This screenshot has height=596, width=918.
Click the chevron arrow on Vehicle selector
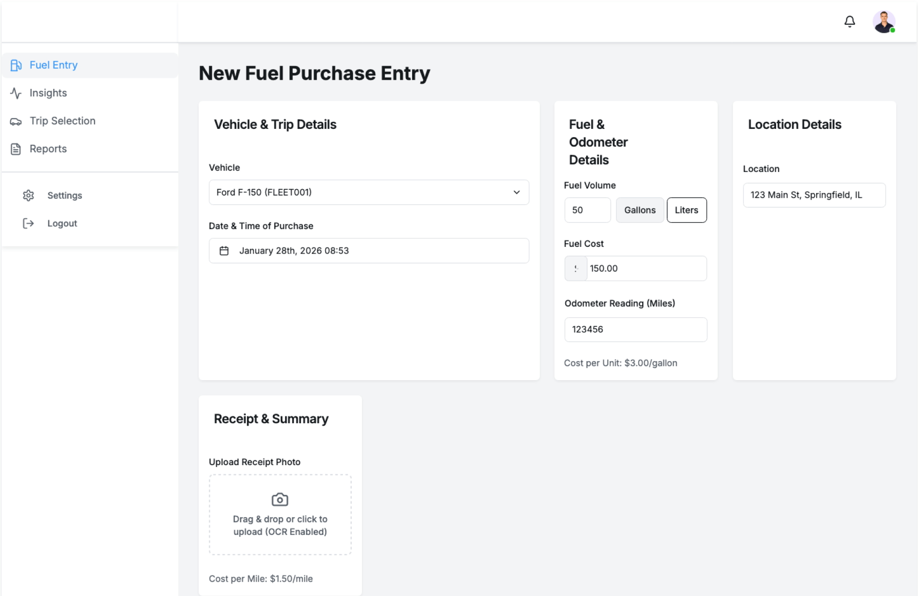click(x=516, y=192)
